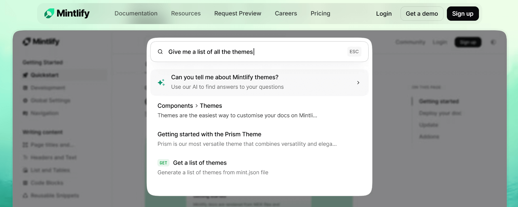Jump to Deploy your docs outline entry
The image size is (518, 207).
pos(440,113)
